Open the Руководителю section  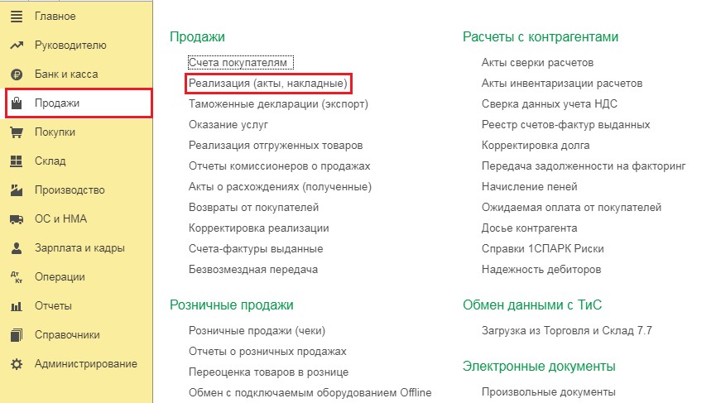click(70, 46)
